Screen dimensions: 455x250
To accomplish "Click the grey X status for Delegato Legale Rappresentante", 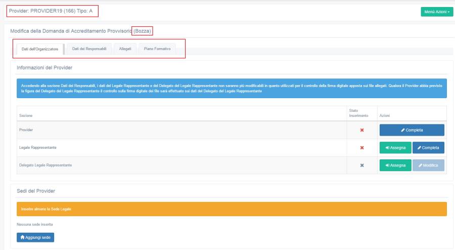I will point(361,165).
